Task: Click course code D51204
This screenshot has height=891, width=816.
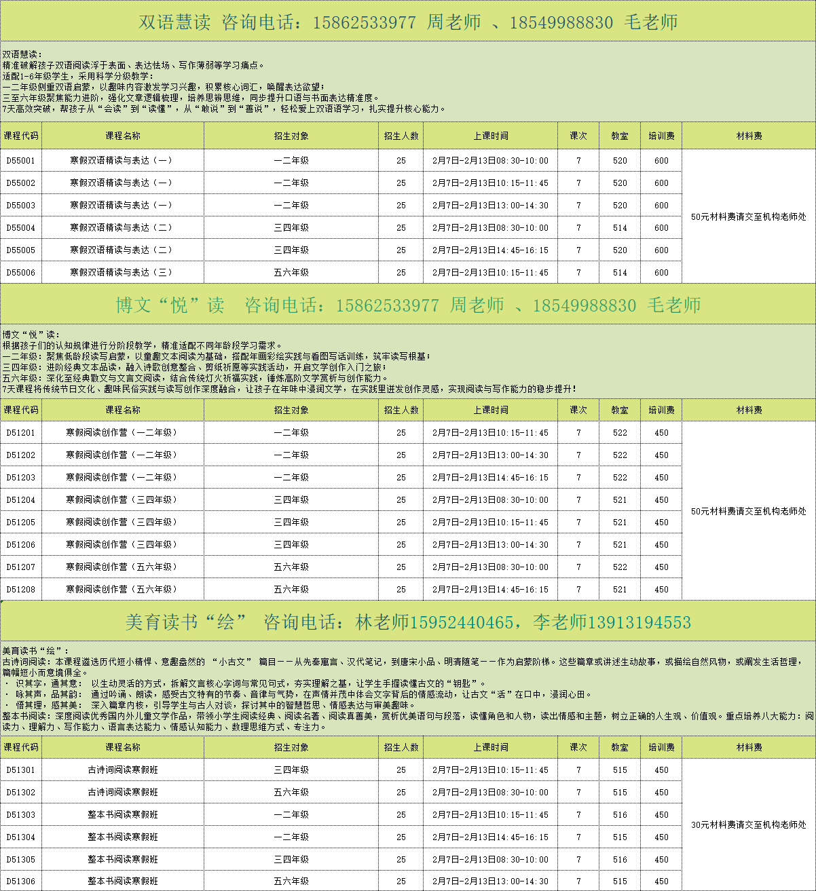Action: [x=20, y=500]
